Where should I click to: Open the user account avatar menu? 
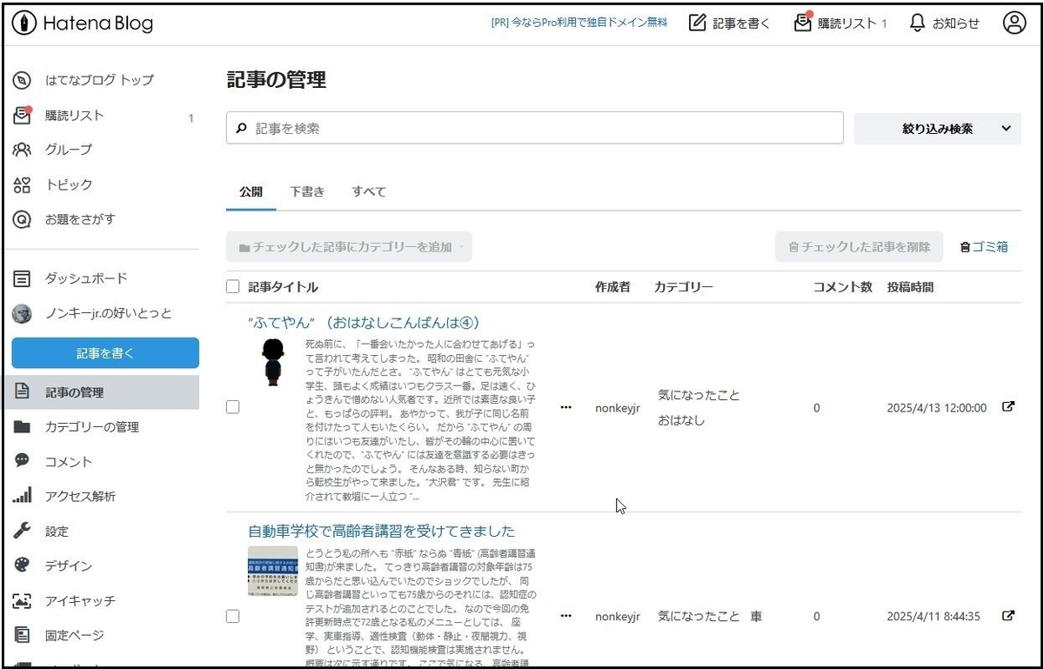[x=1014, y=23]
